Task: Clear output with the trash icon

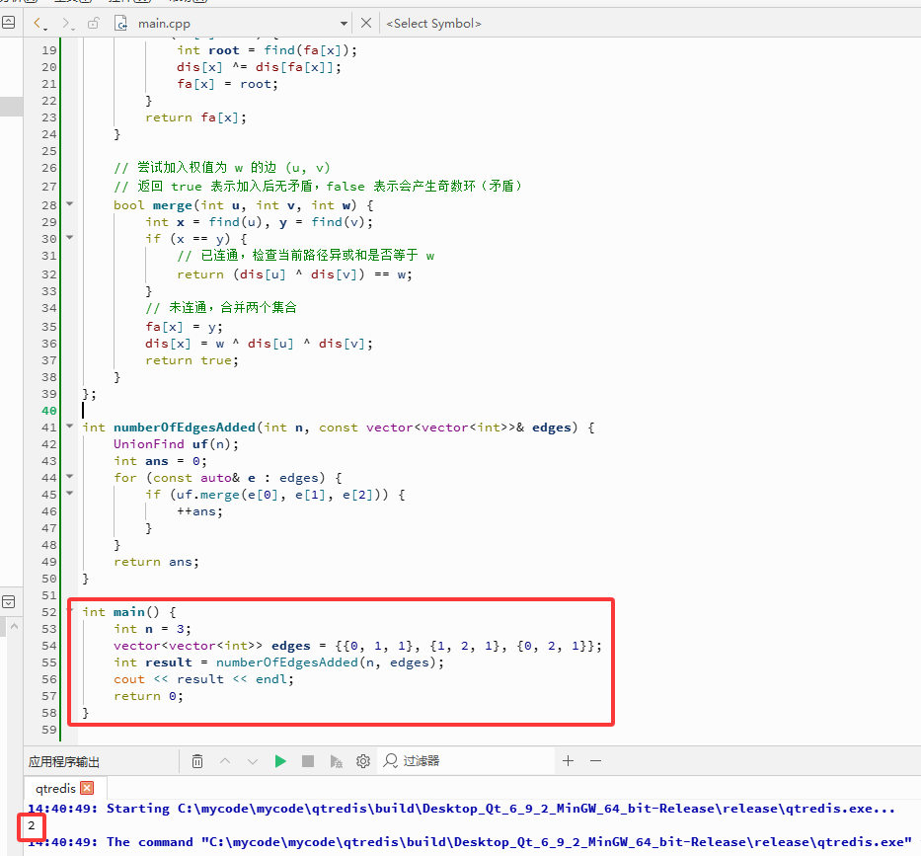Action: pos(197,761)
